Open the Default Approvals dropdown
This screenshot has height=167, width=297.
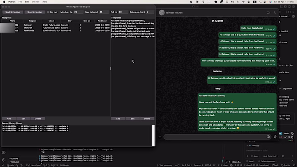pos(268,161)
